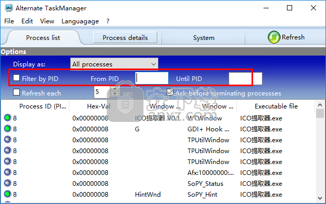This screenshot has width=326, height=204.
Task: Select the SoPY_Hint window class cell
Action: [x=202, y=195]
